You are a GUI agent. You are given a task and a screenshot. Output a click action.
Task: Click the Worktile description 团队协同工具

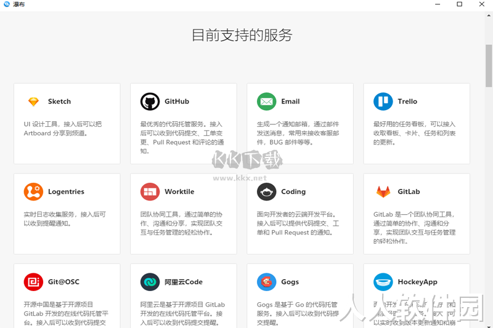coord(181,223)
